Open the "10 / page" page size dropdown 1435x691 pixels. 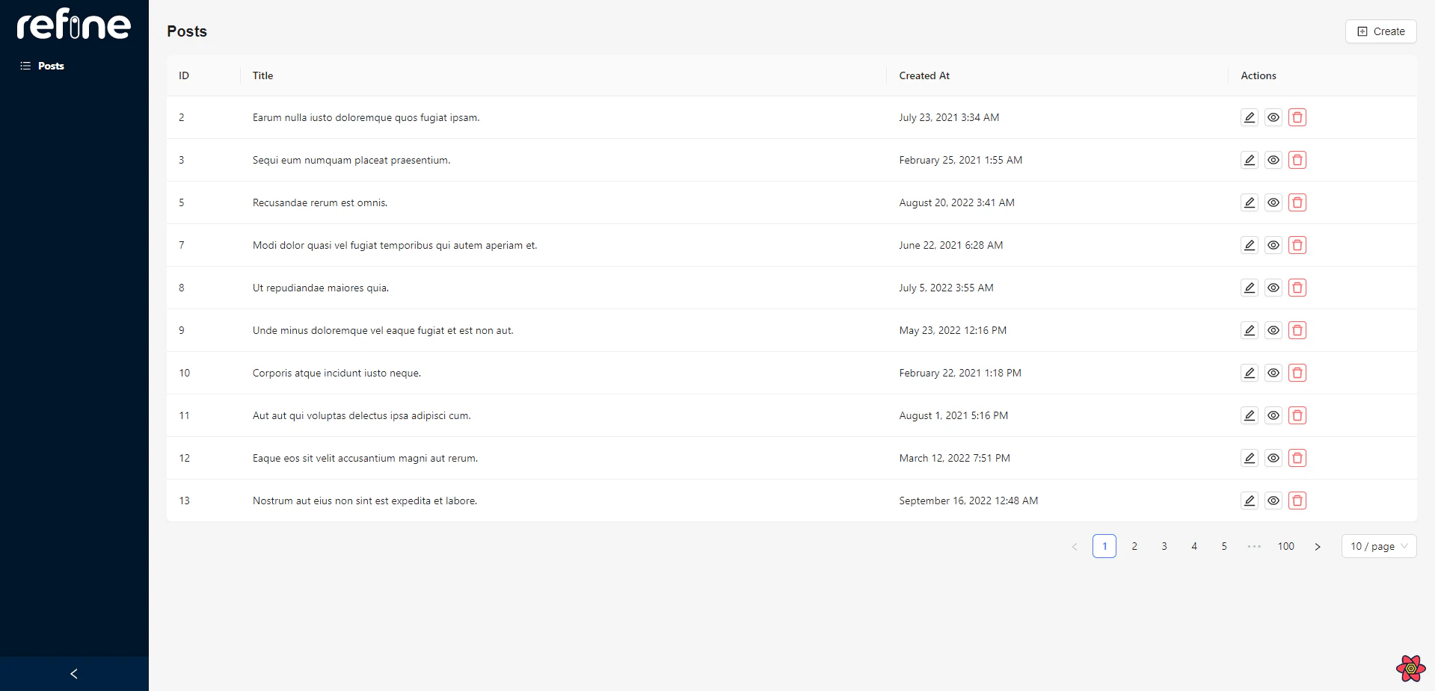tap(1378, 546)
